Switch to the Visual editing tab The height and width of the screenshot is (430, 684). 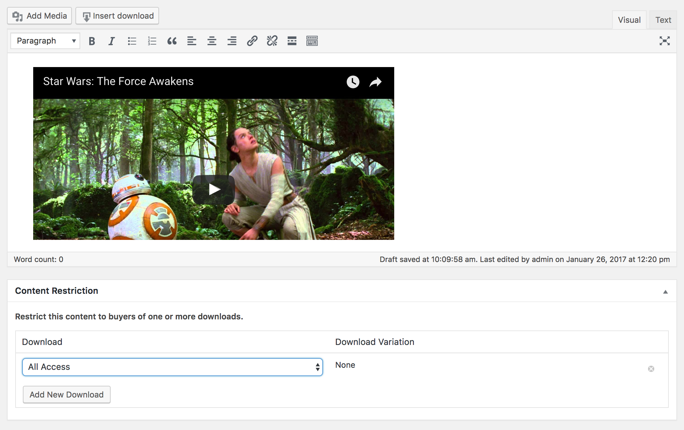point(629,20)
